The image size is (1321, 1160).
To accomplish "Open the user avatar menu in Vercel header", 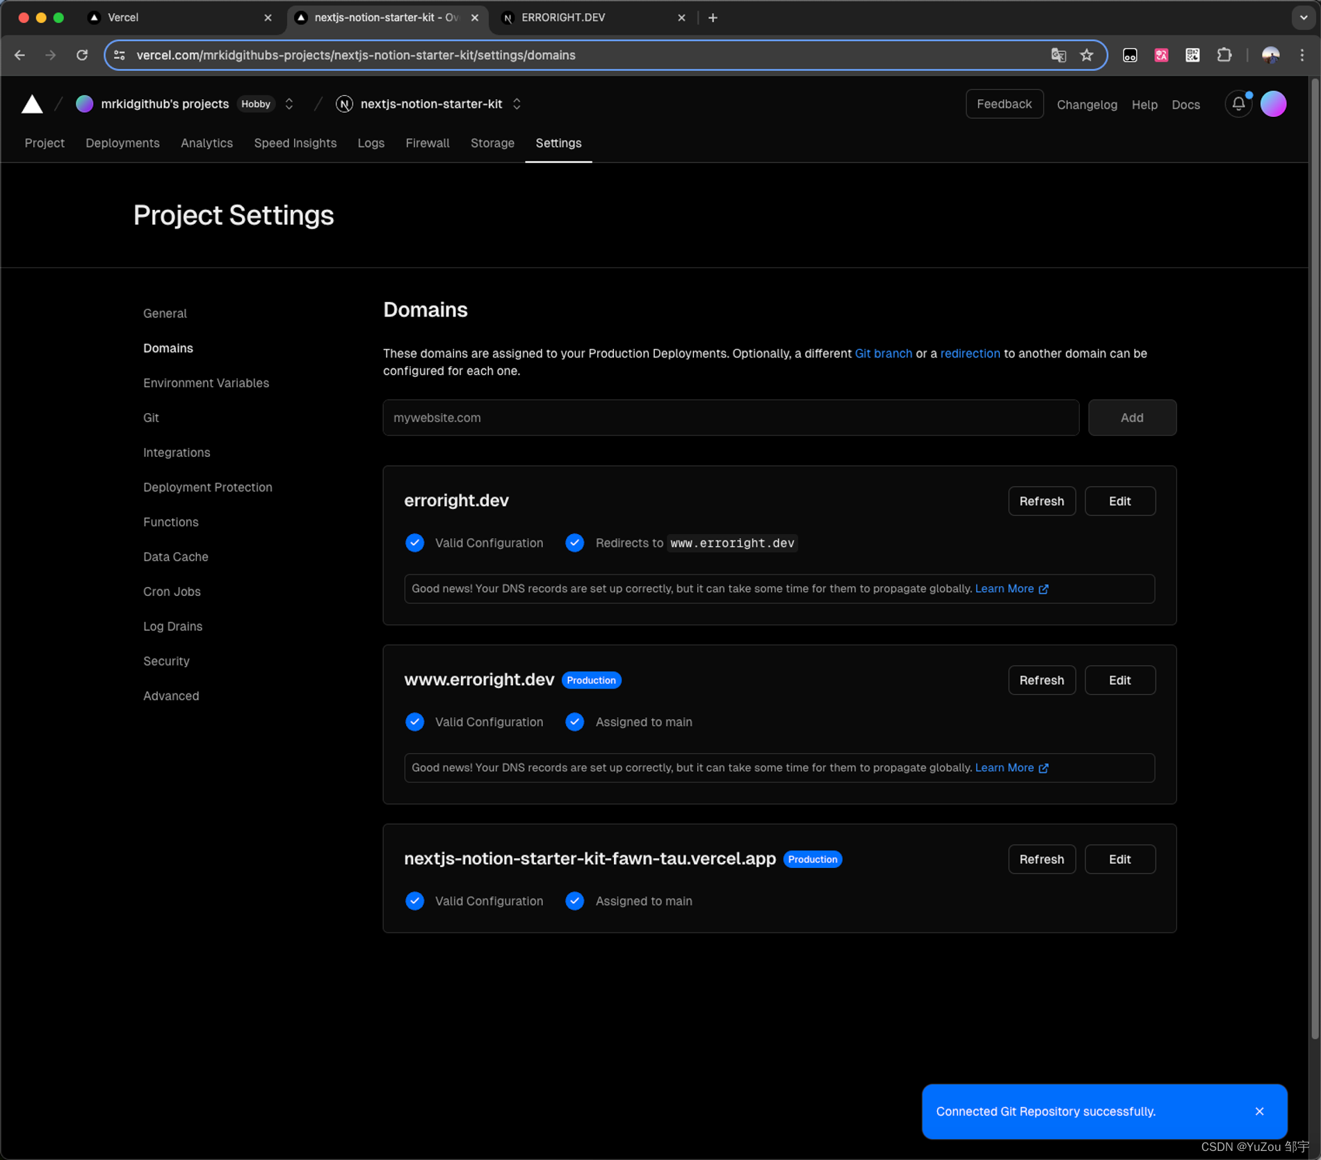I will (x=1273, y=104).
